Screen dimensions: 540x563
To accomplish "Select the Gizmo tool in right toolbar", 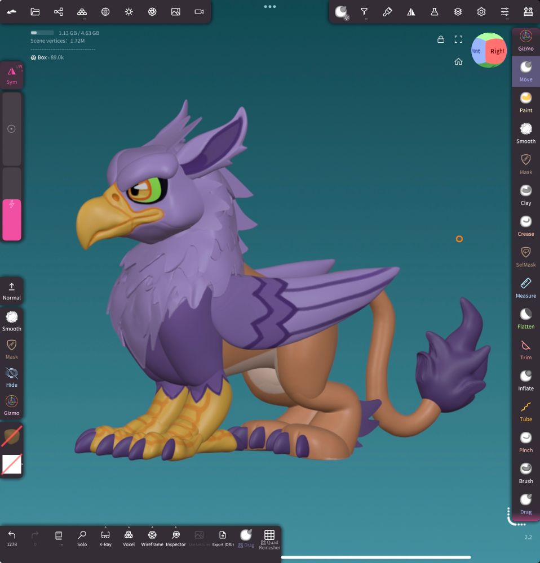I will (525, 41).
